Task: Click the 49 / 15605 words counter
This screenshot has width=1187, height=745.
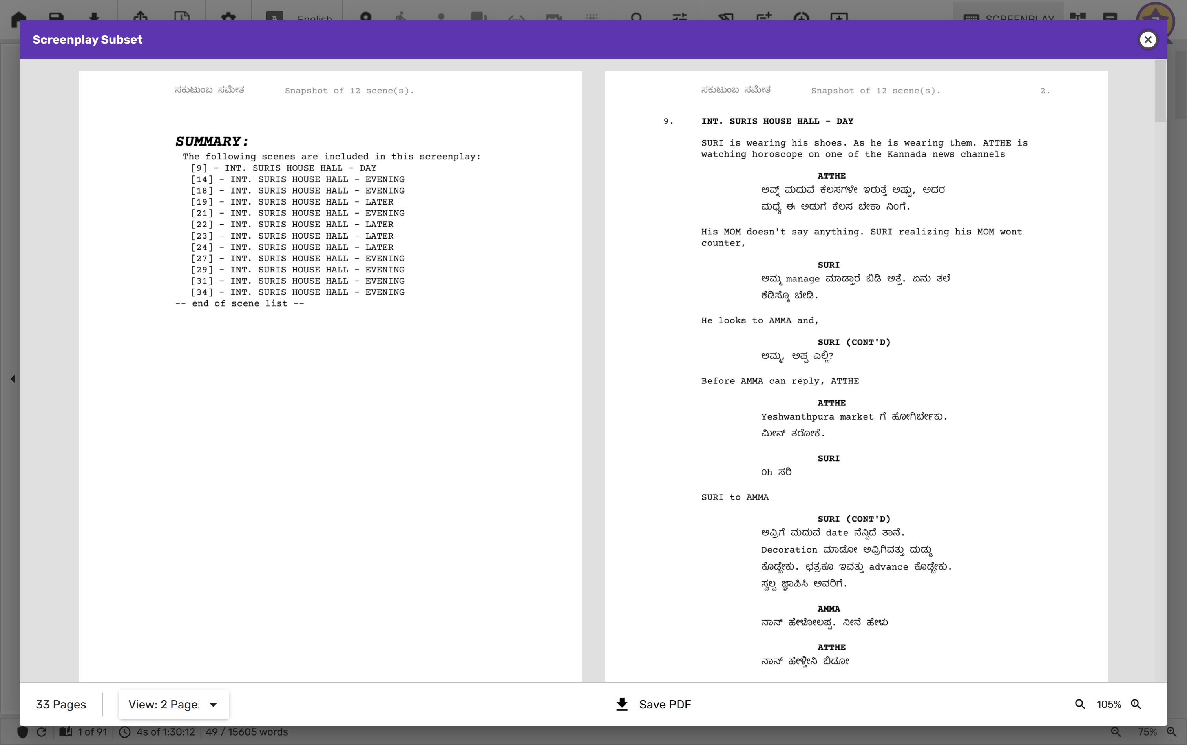Action: 247,732
